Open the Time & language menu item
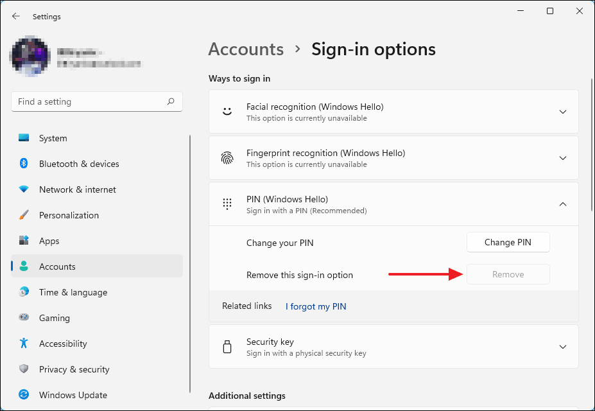The height and width of the screenshot is (411, 595). [x=97, y=292]
